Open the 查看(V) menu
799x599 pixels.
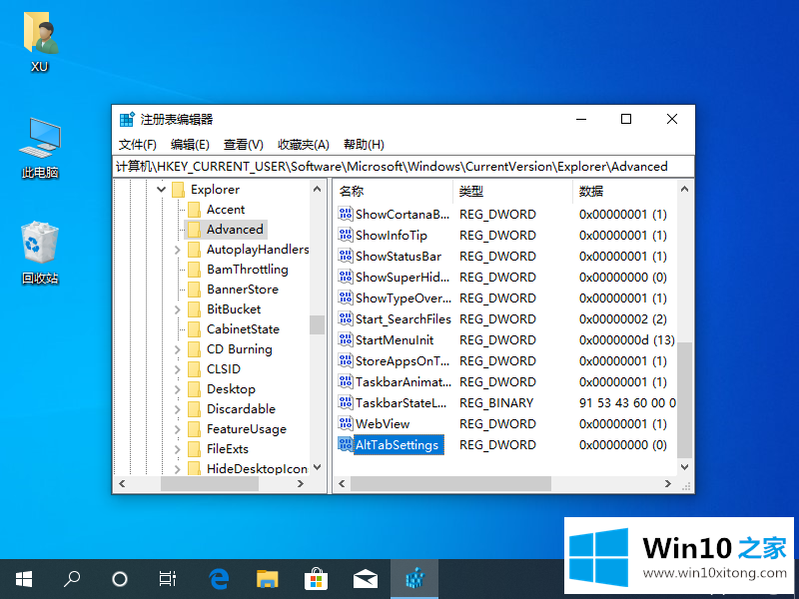point(244,145)
